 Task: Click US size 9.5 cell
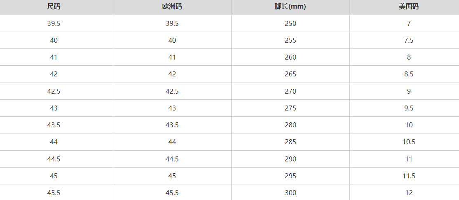[x=409, y=108]
